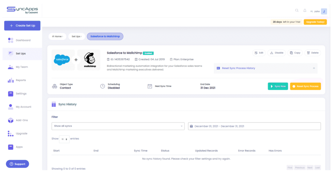Sort by Has Errors column
This screenshot has height=175, width=334.
click(x=275, y=151)
